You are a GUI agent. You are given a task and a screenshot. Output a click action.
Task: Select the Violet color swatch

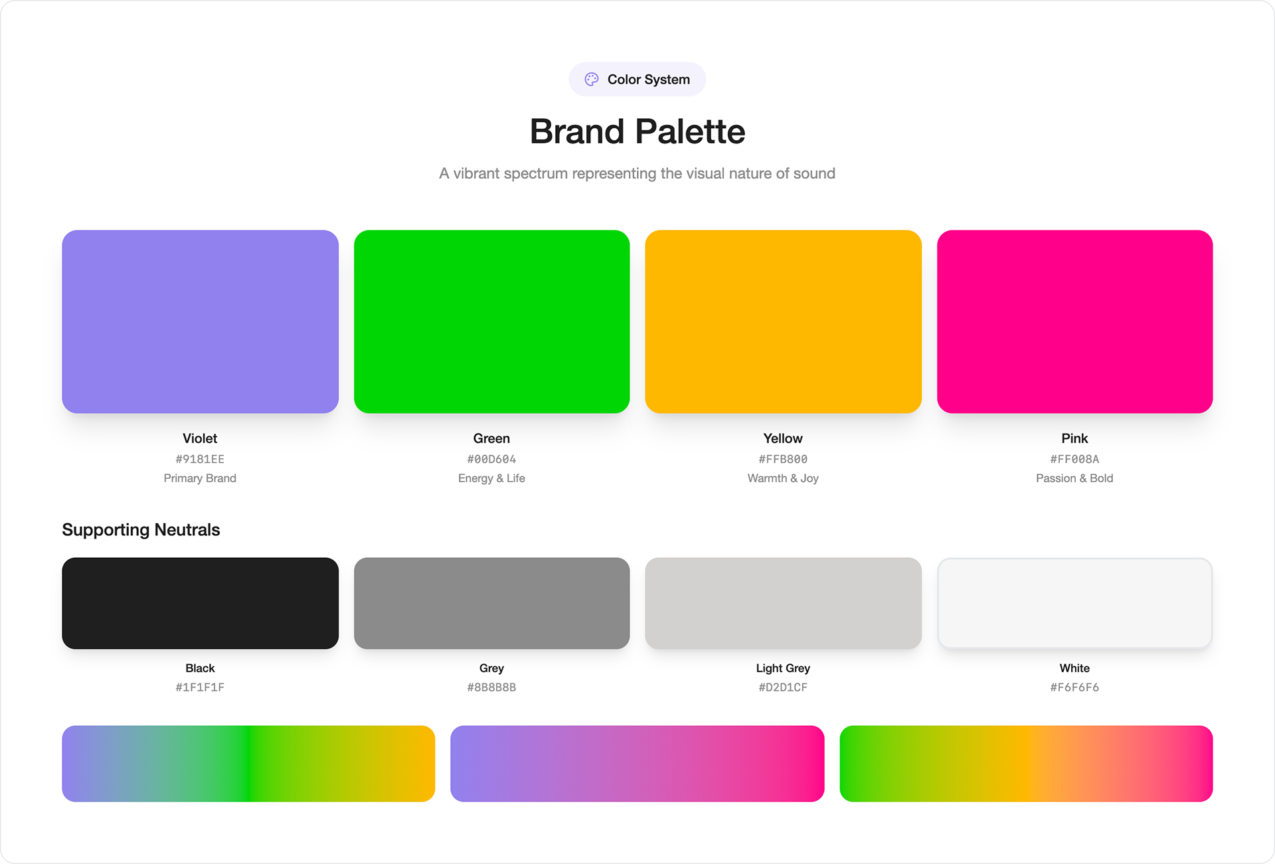click(200, 321)
